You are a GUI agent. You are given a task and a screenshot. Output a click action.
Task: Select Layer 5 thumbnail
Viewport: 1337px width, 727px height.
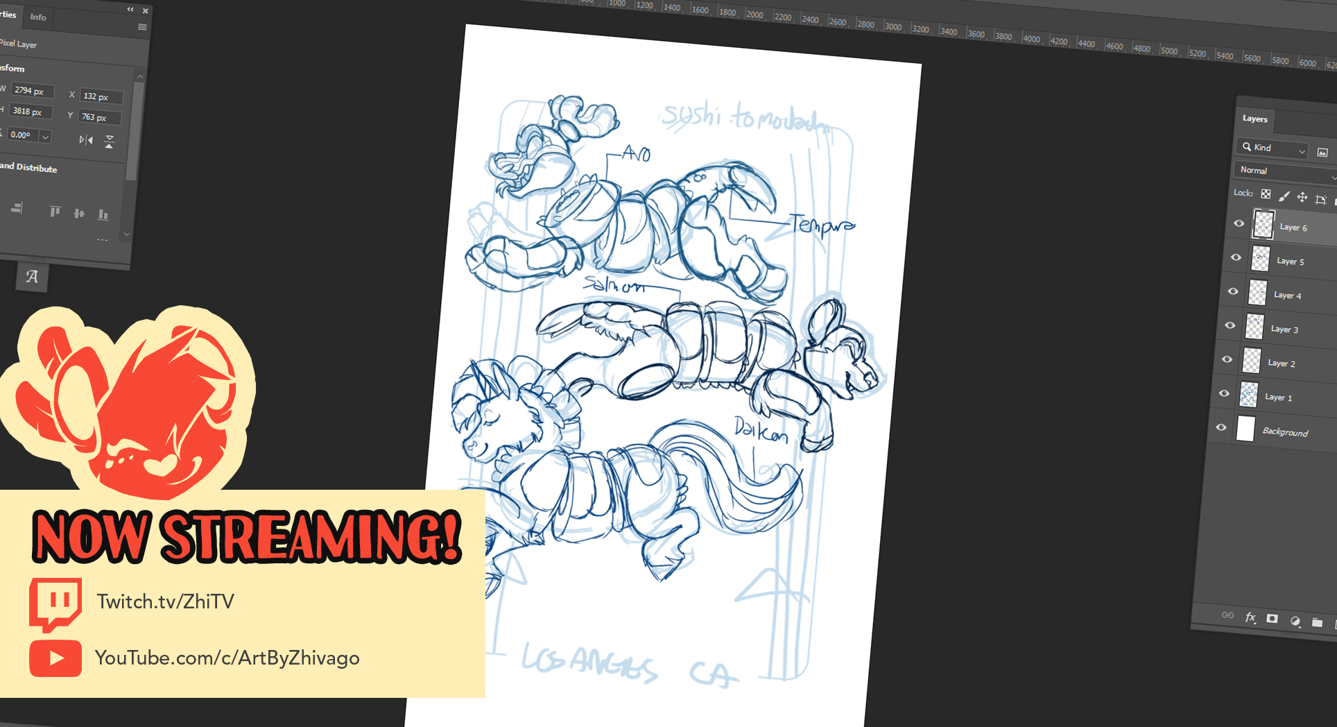(x=1260, y=258)
